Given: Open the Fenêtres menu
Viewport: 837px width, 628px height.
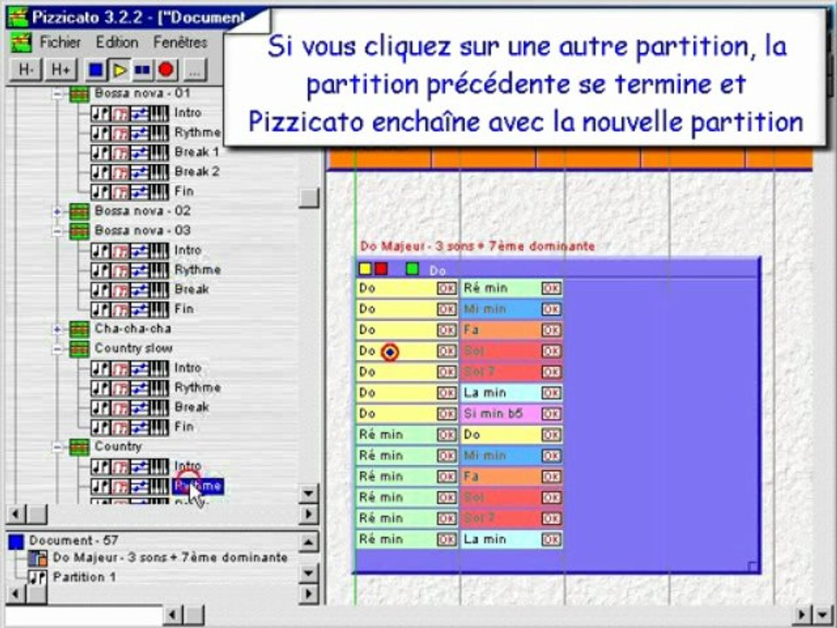Looking at the screenshot, I should pos(180,42).
